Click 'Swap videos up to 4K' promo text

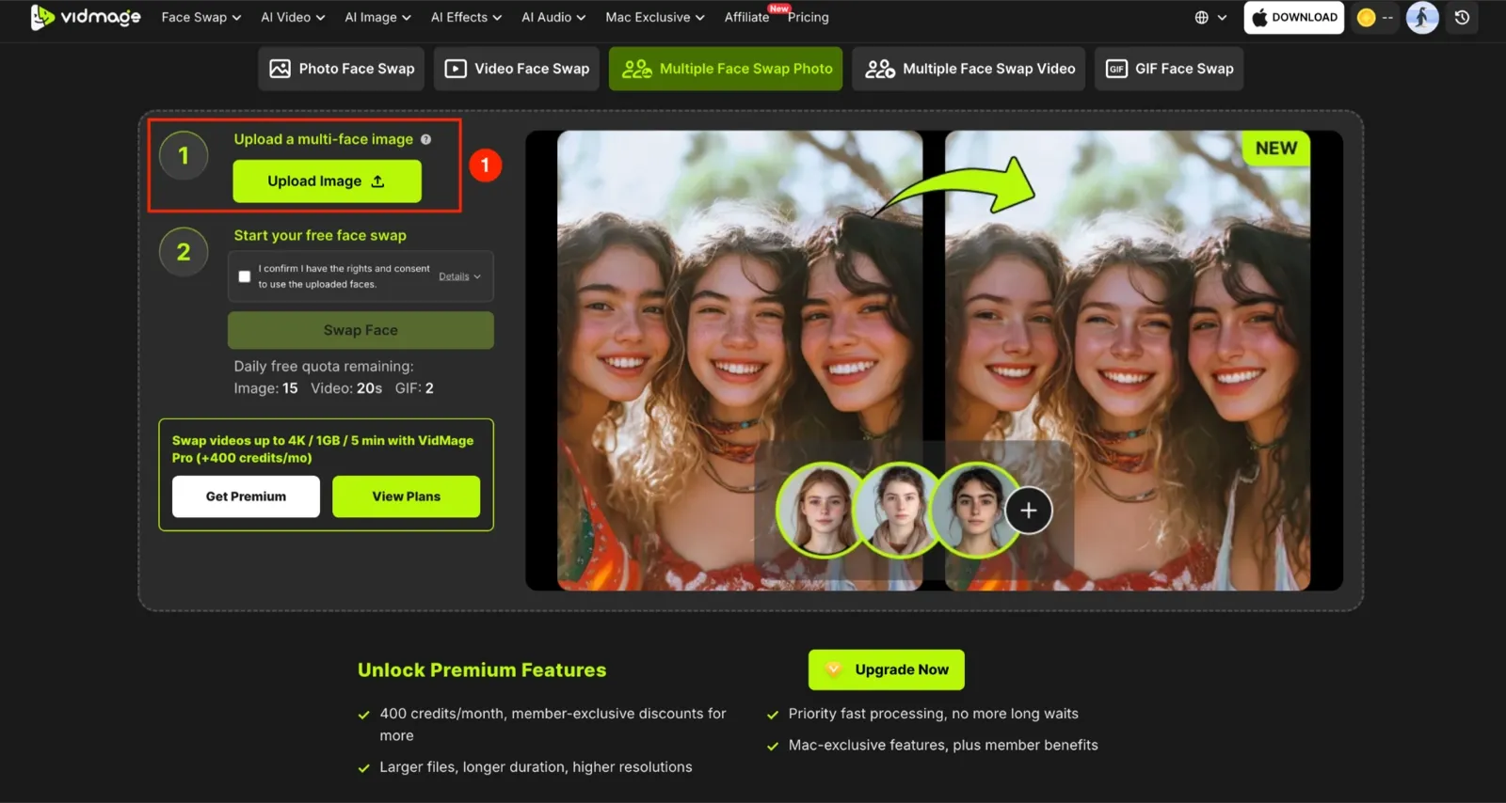323,449
